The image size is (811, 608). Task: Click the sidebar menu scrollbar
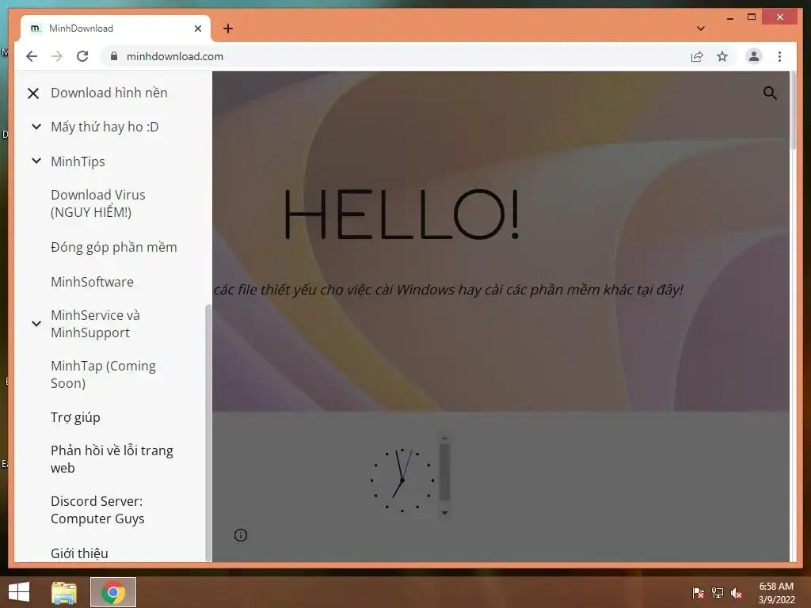pos(208,432)
